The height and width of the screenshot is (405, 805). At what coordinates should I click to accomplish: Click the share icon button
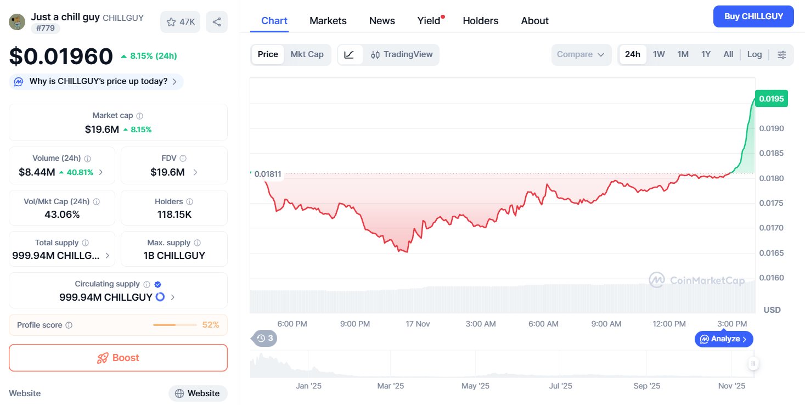point(217,22)
